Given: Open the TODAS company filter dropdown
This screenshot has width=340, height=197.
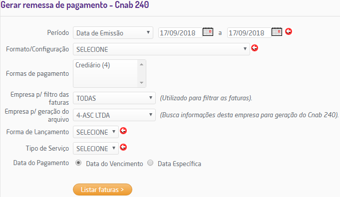Looking at the screenshot, I should pyautogui.click(x=114, y=98).
